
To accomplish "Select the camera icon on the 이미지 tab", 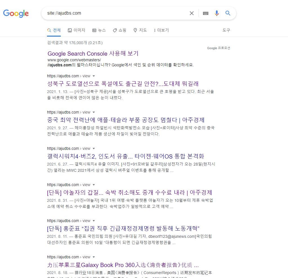I will 70,30.
